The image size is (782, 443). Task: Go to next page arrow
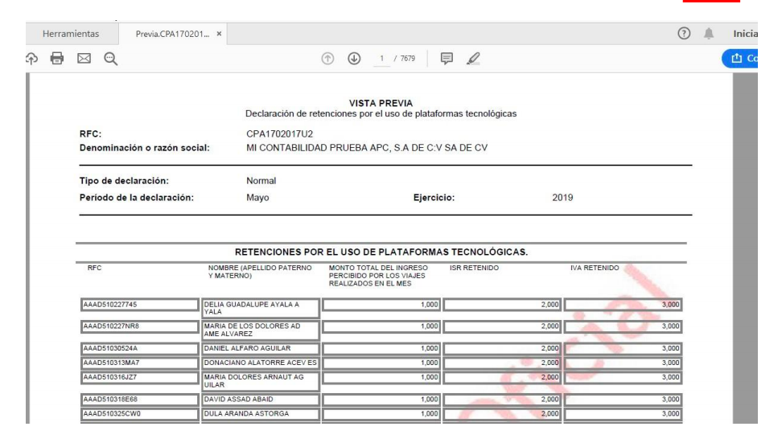tap(354, 59)
